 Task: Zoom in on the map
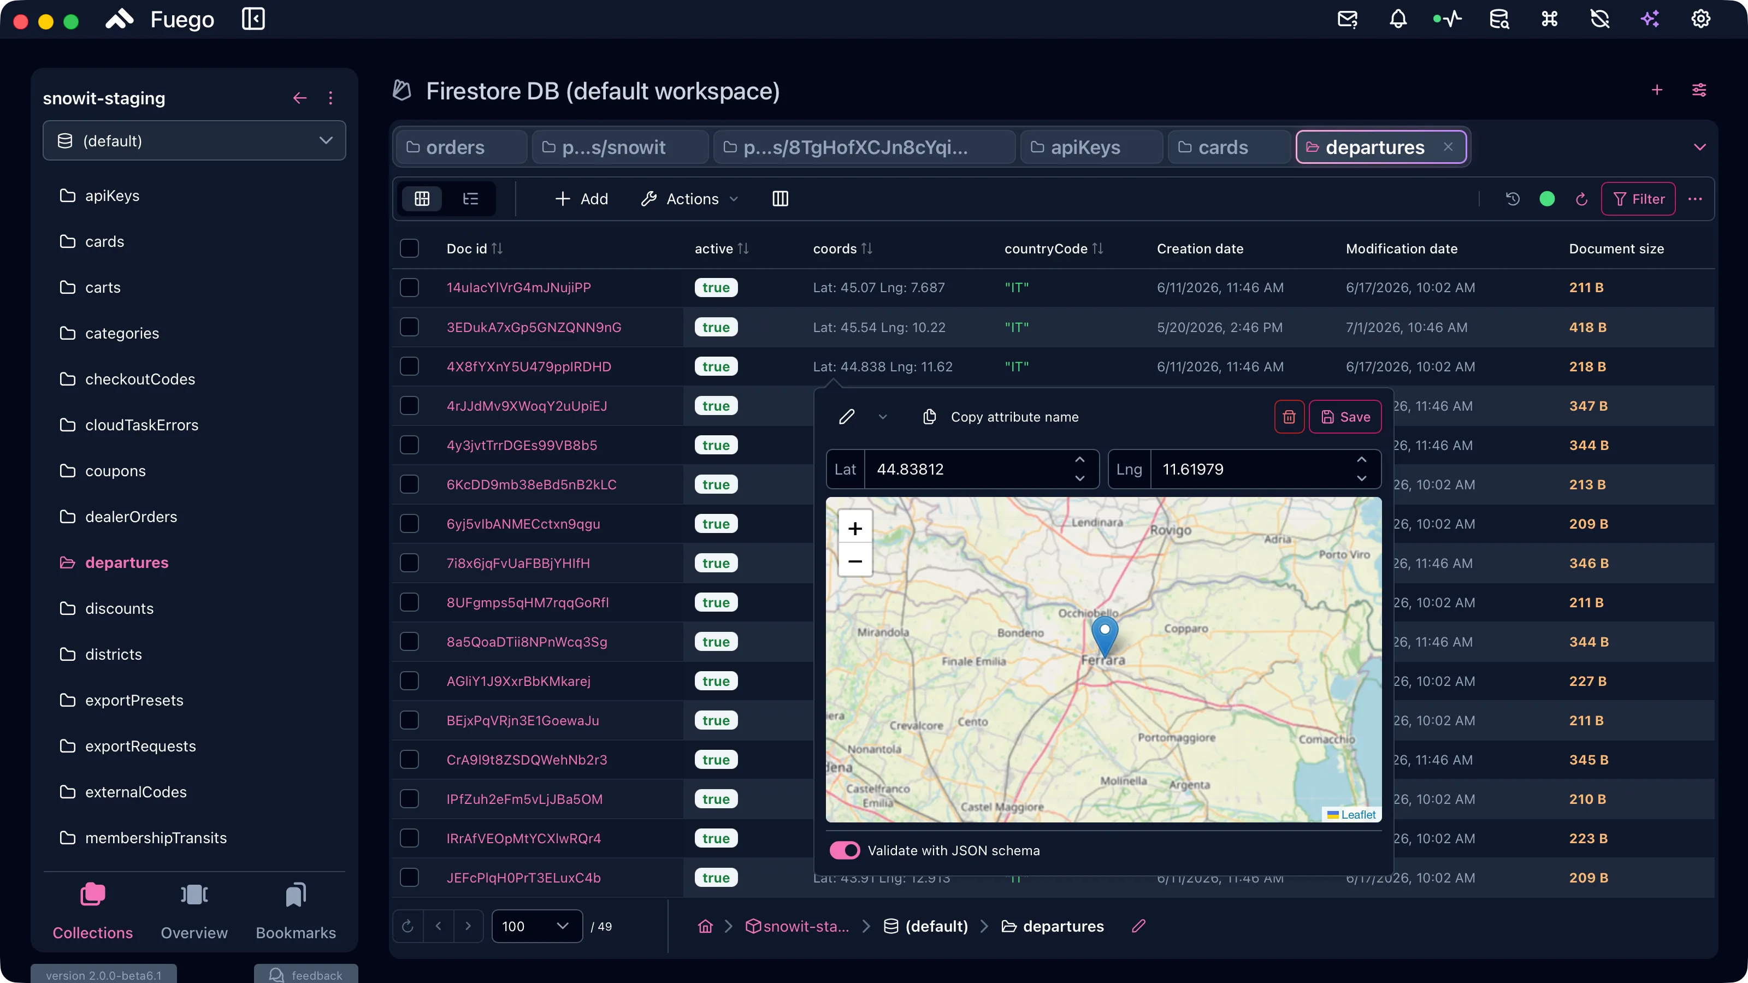tap(855, 529)
